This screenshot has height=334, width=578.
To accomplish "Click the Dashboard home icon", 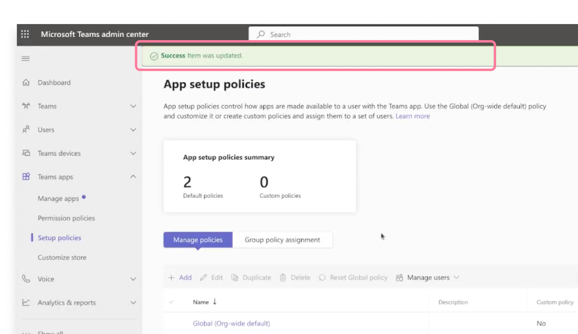I will [x=26, y=83].
